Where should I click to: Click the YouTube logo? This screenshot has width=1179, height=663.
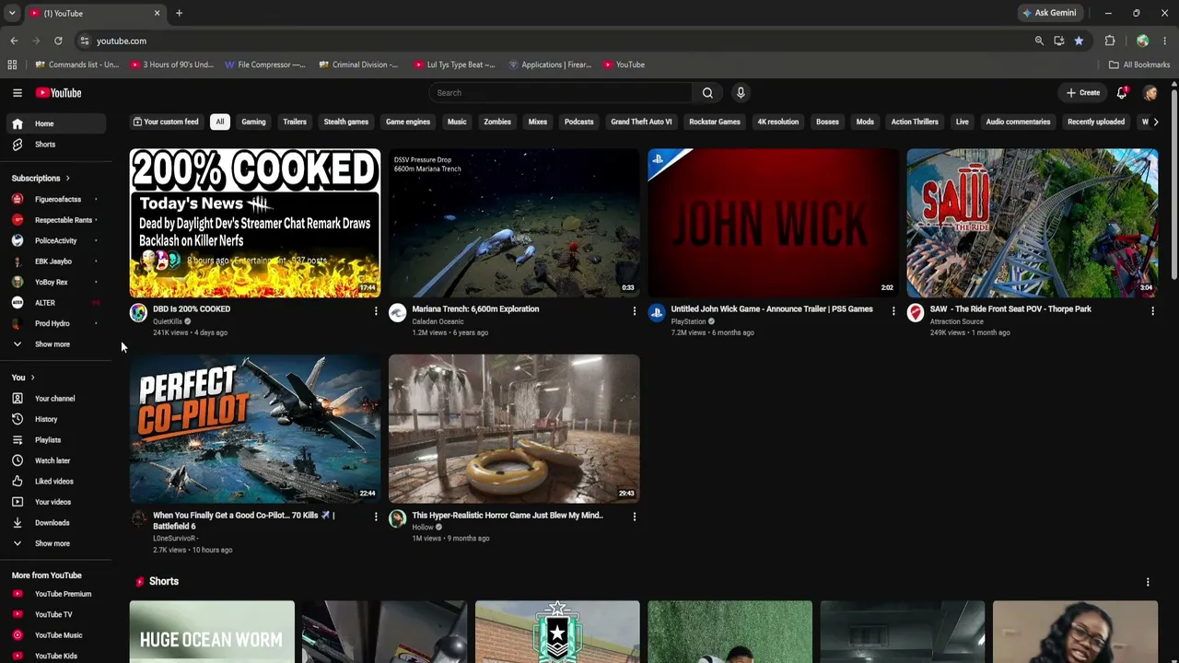click(58, 93)
